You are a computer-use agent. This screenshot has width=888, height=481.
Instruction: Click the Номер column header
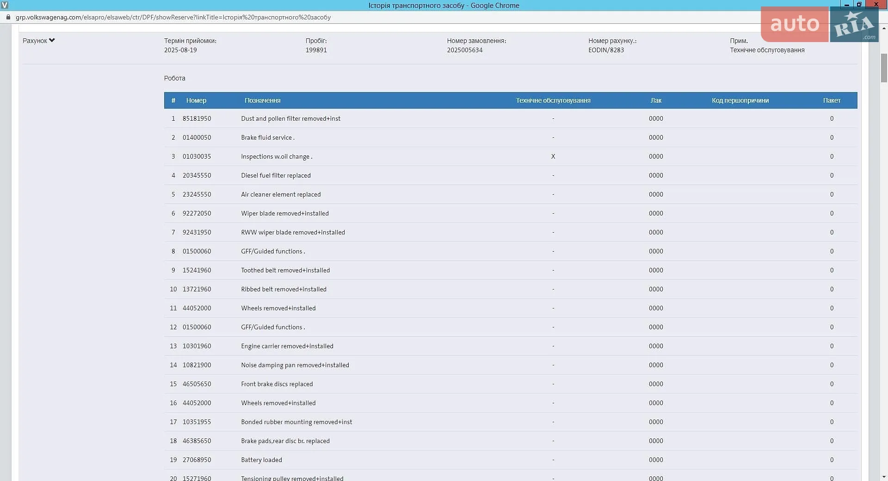point(196,100)
